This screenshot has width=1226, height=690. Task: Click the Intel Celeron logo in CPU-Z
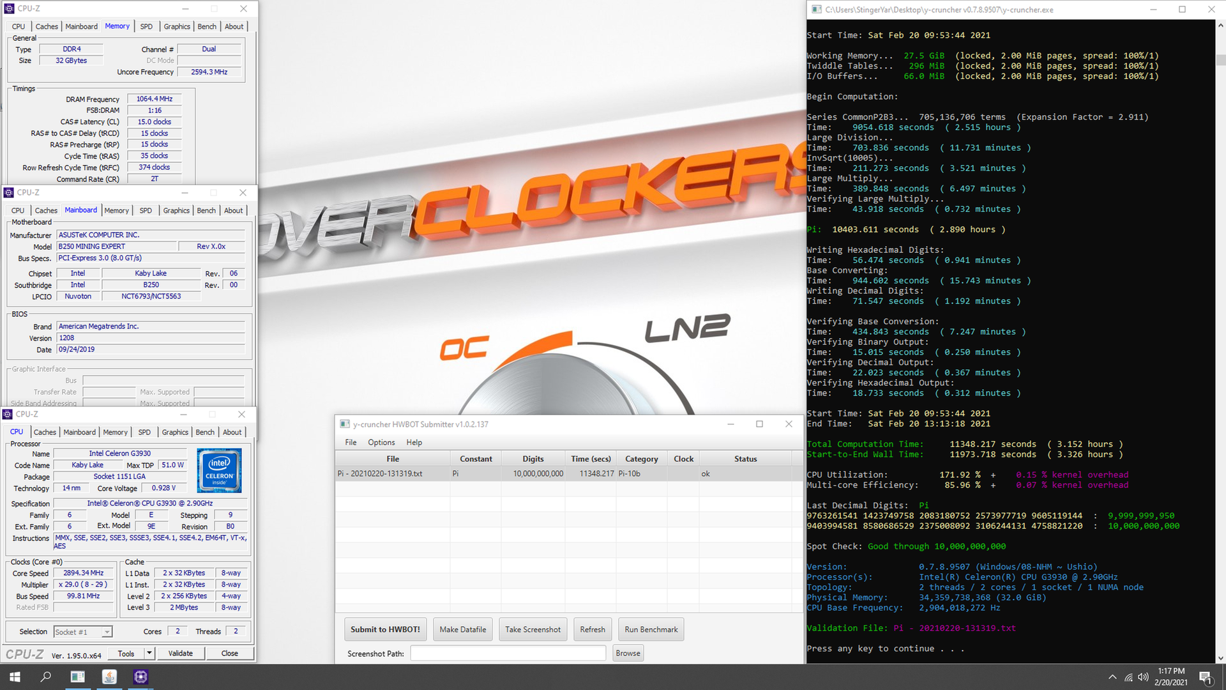(x=220, y=471)
